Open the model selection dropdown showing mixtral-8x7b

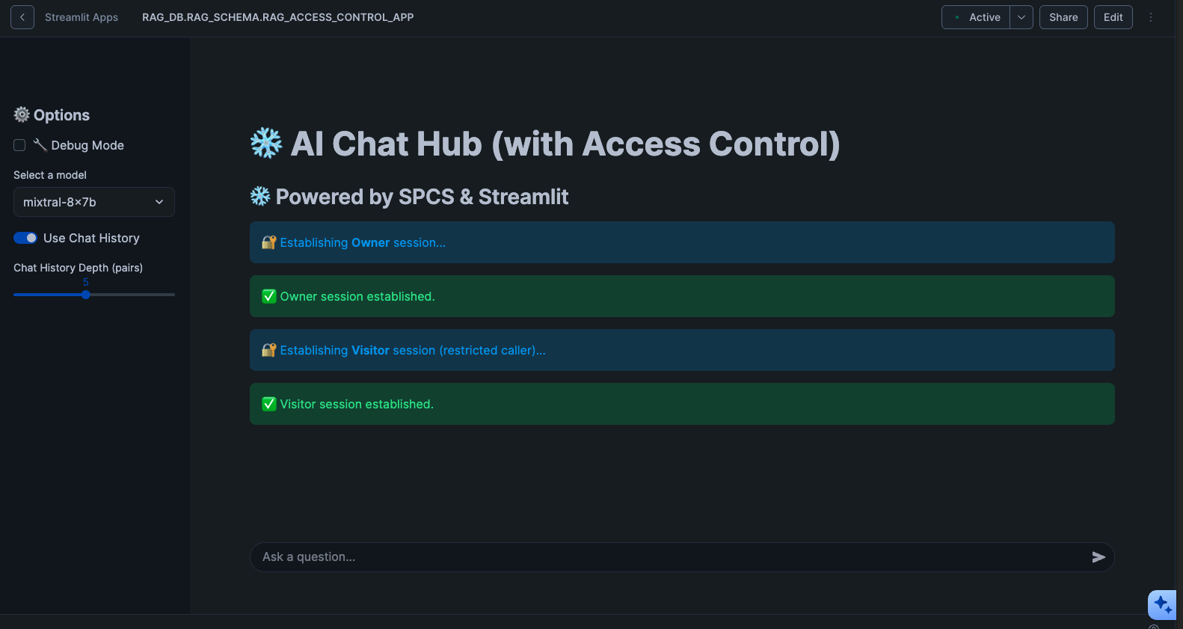[x=93, y=202]
